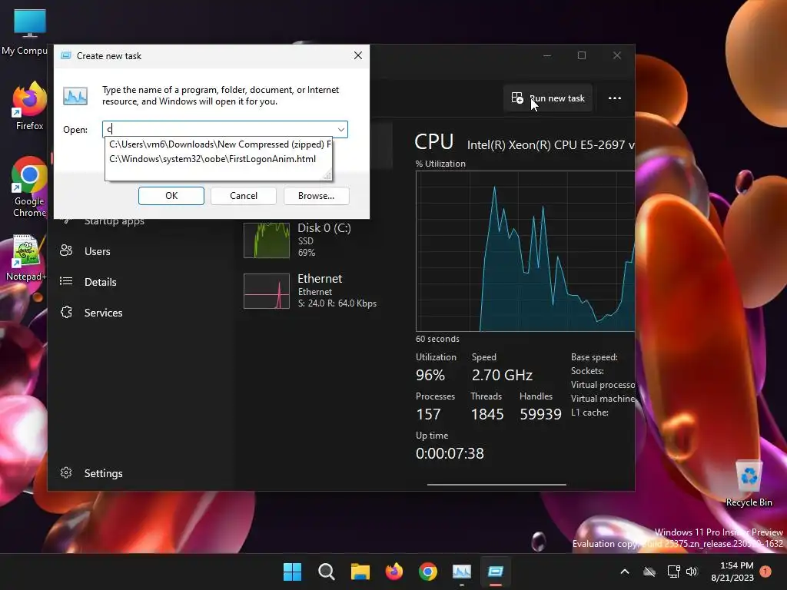
Task: Open Firefox desktop shortcut
Action: point(29,106)
